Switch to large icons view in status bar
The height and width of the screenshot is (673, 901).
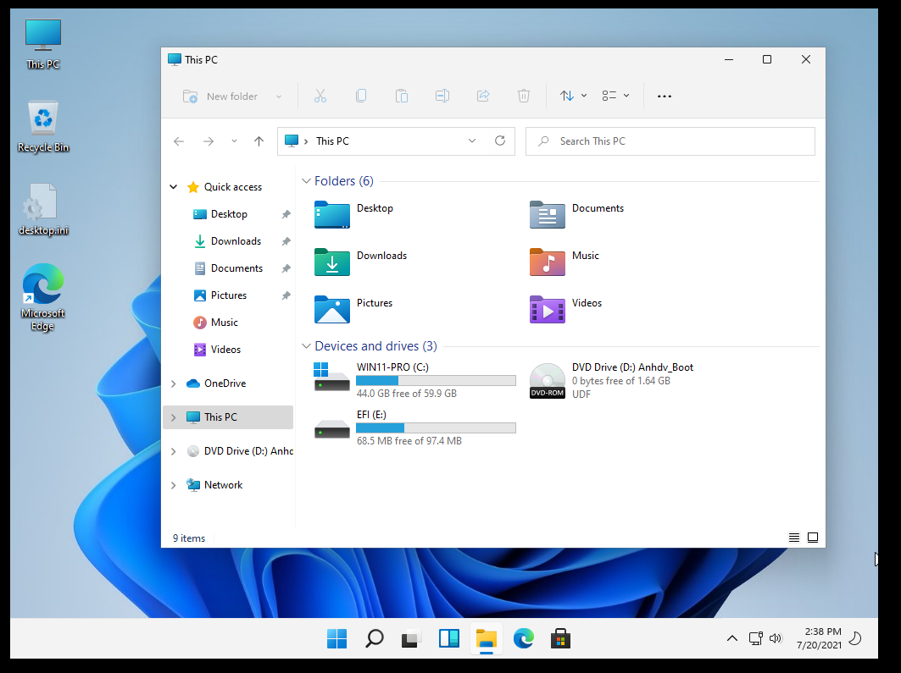tap(813, 538)
